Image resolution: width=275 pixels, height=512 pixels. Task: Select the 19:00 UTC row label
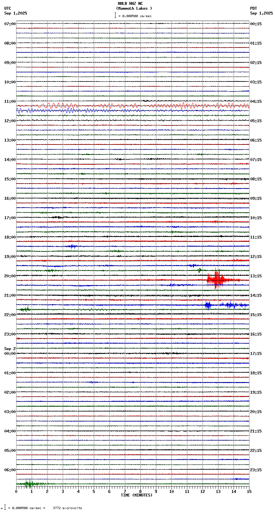pyautogui.click(x=10, y=257)
